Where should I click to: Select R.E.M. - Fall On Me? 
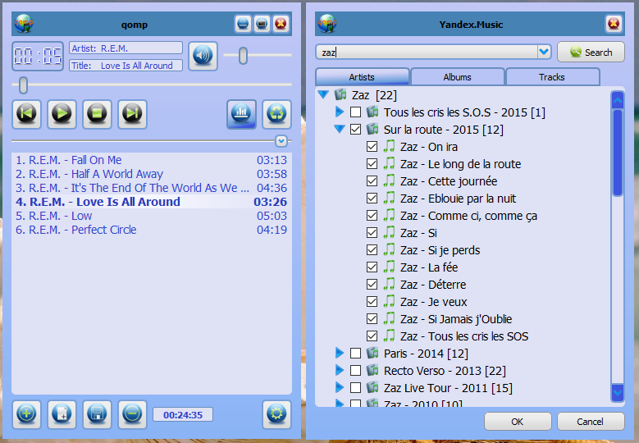click(151, 160)
